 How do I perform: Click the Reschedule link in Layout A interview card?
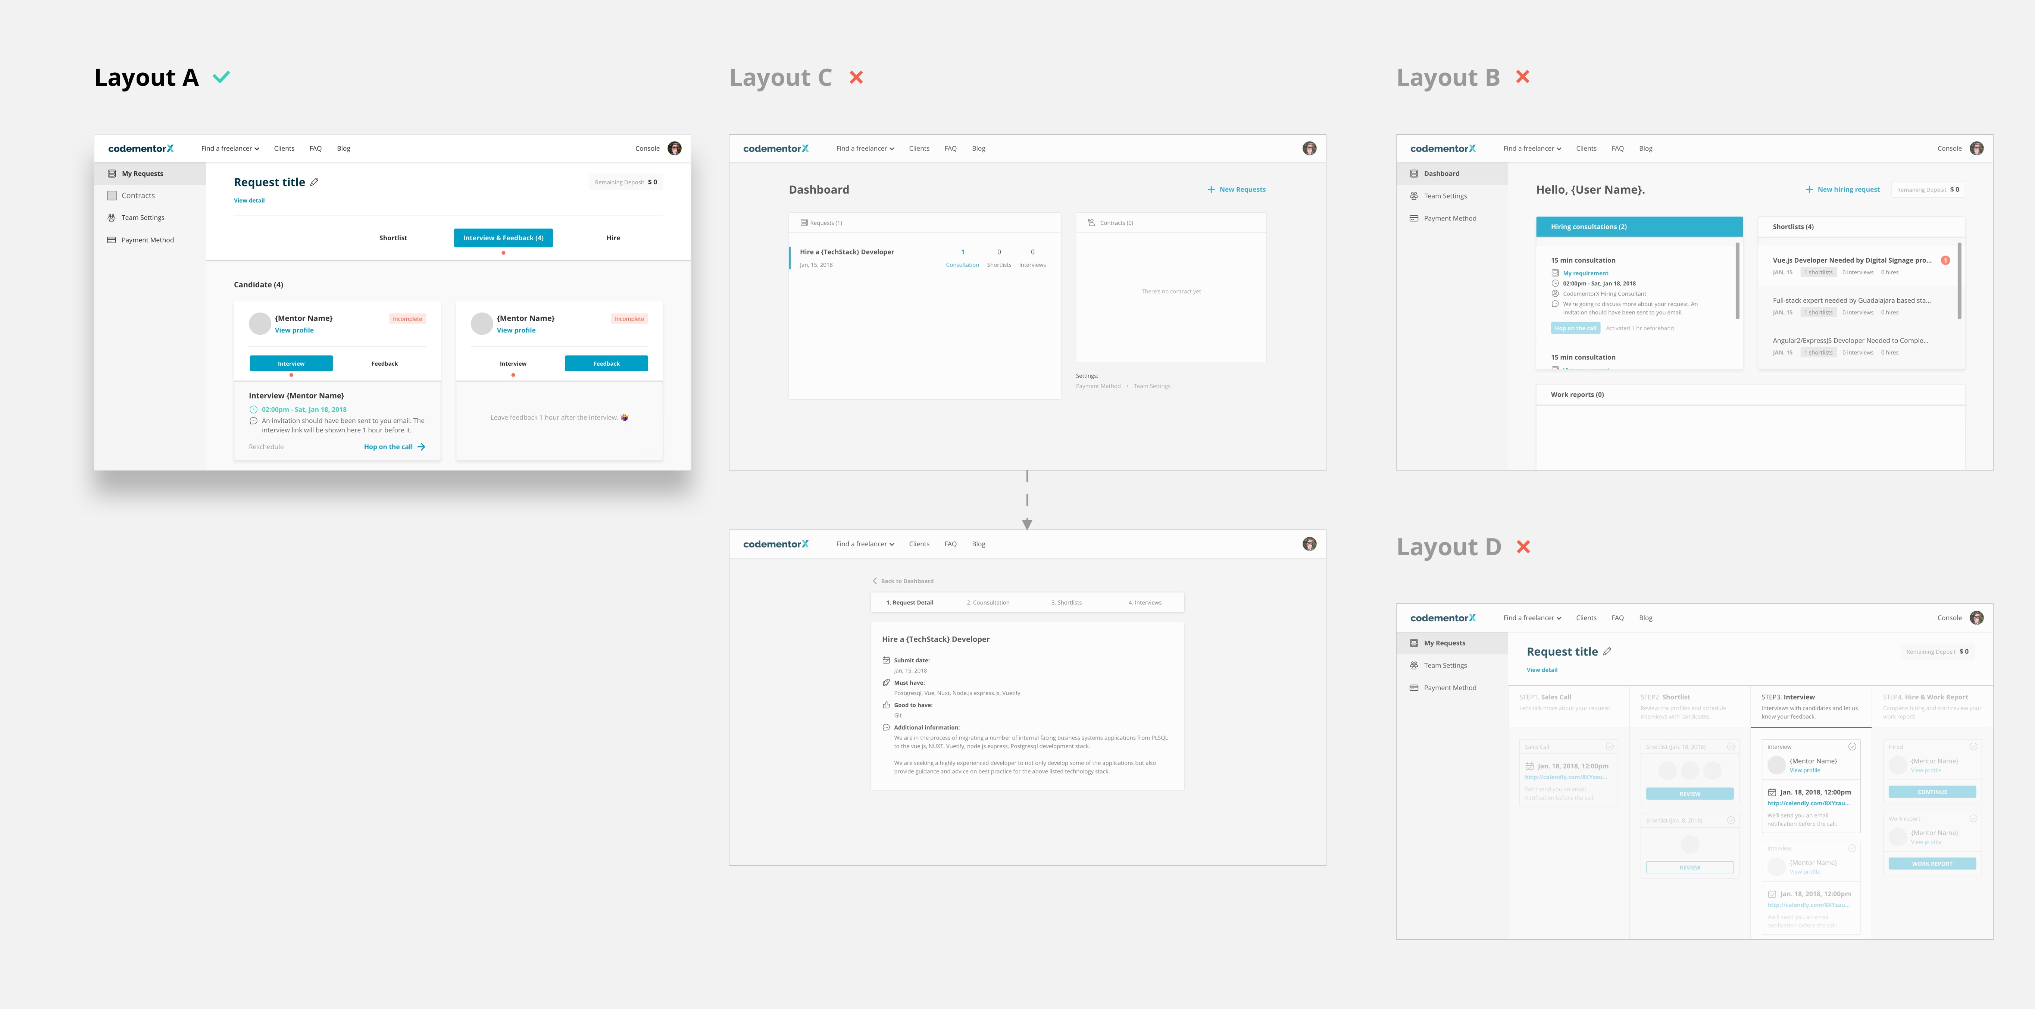click(266, 447)
